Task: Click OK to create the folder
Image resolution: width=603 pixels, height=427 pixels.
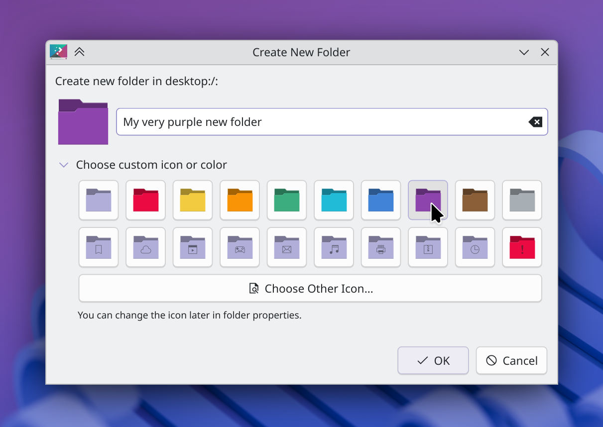Action: tap(433, 360)
